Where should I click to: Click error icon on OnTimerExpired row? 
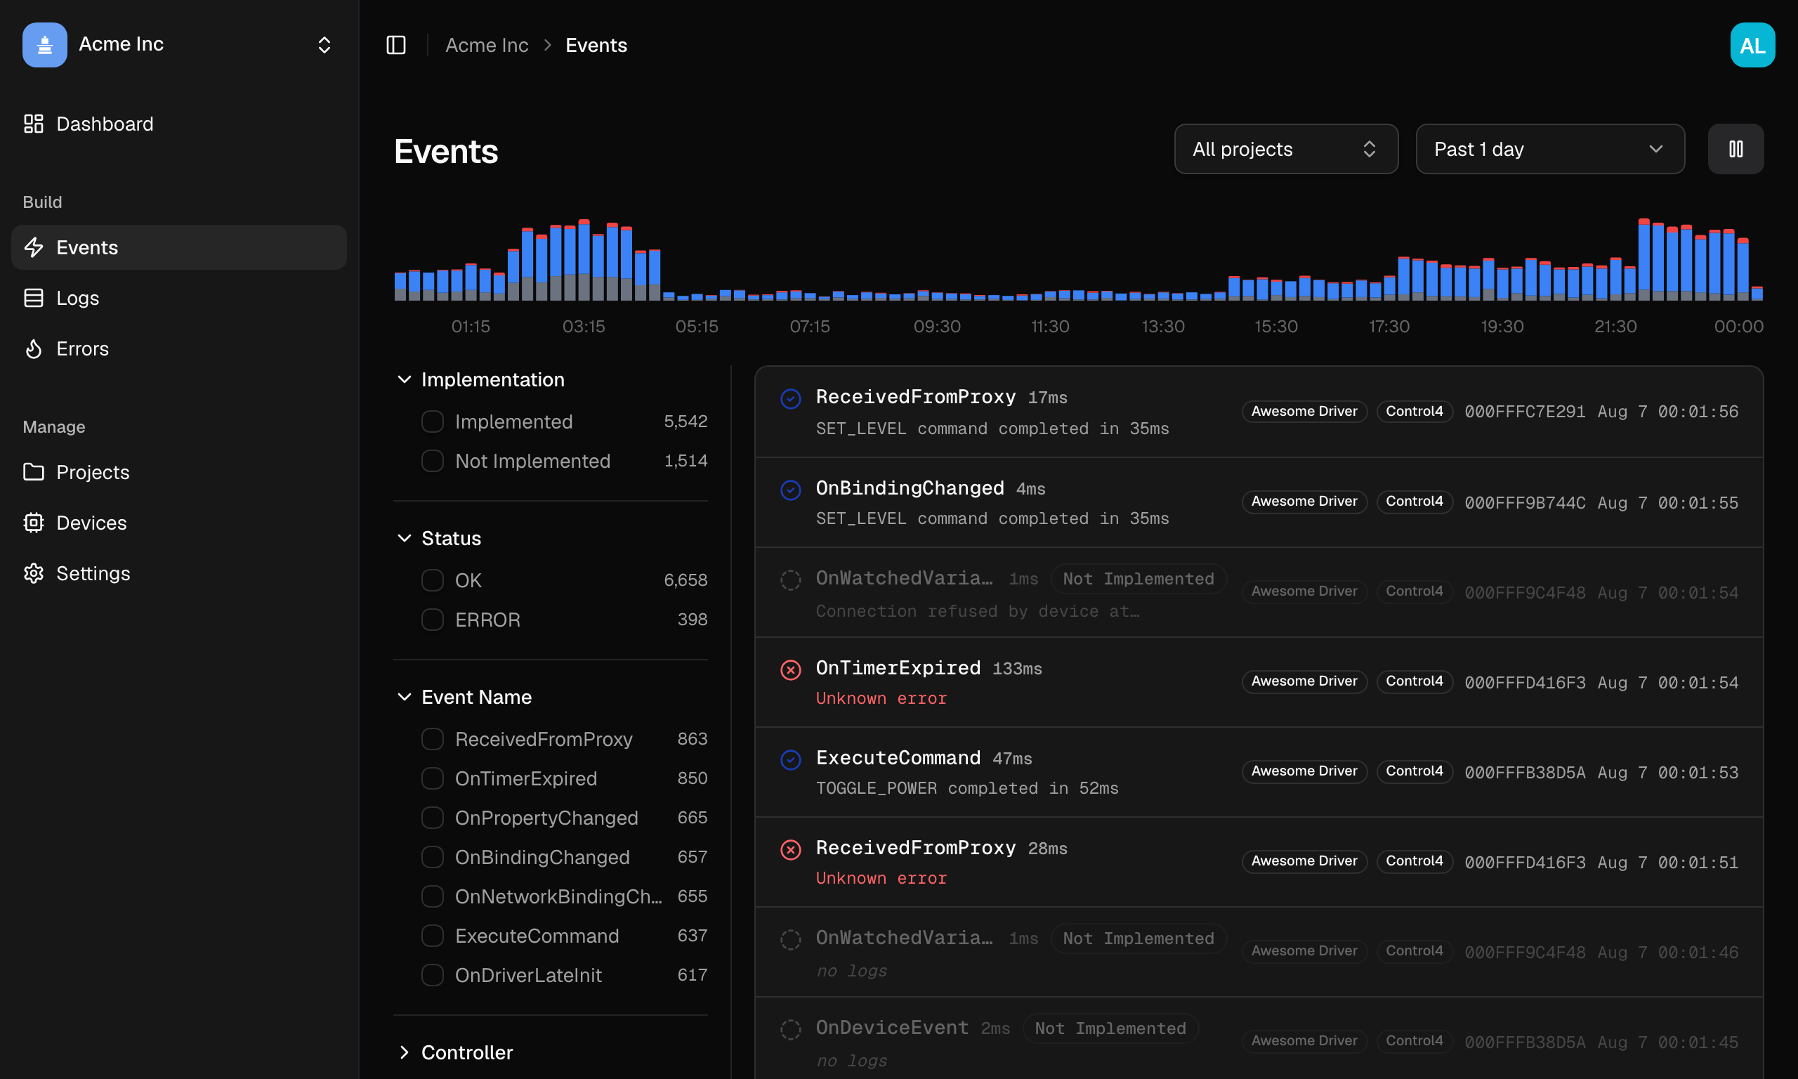tap(791, 669)
